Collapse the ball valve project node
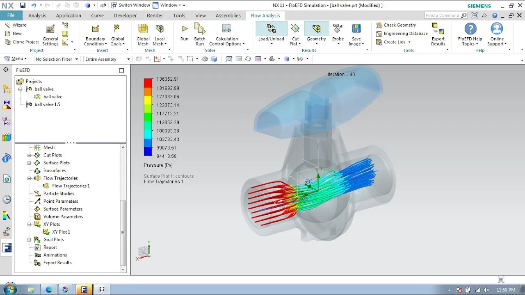The image size is (525, 295). (x=20, y=89)
